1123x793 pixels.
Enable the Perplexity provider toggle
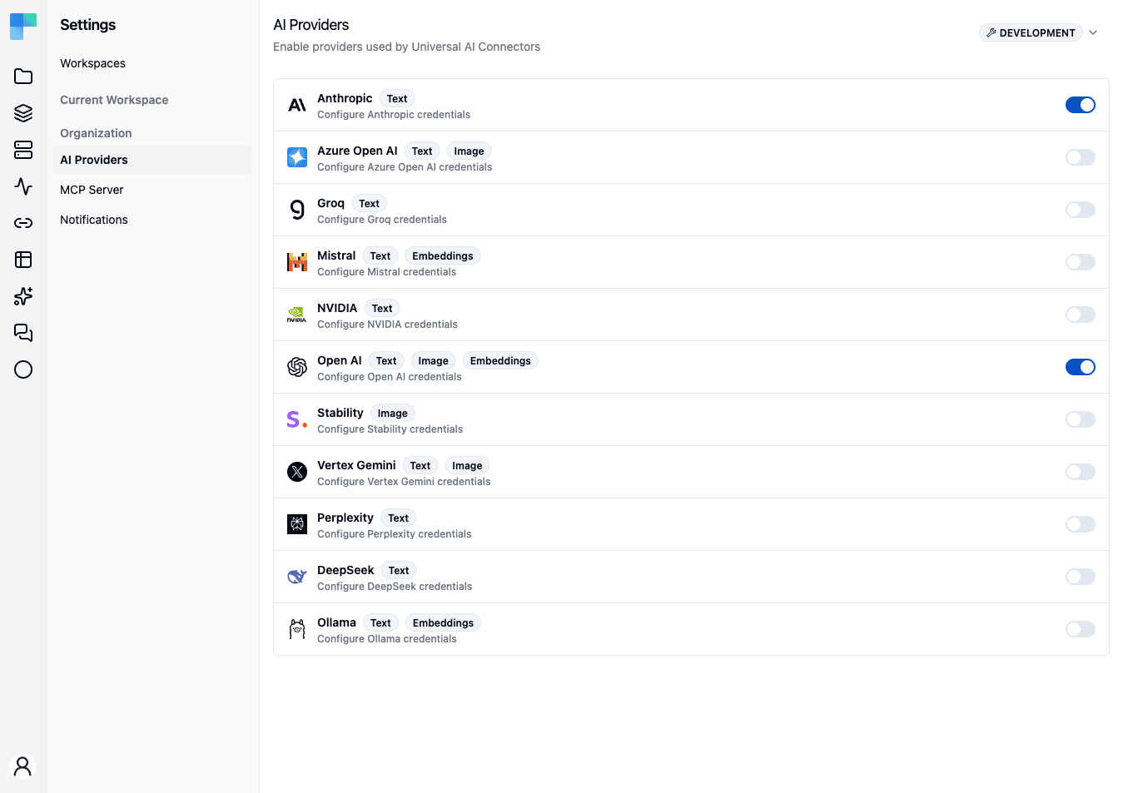(1081, 524)
